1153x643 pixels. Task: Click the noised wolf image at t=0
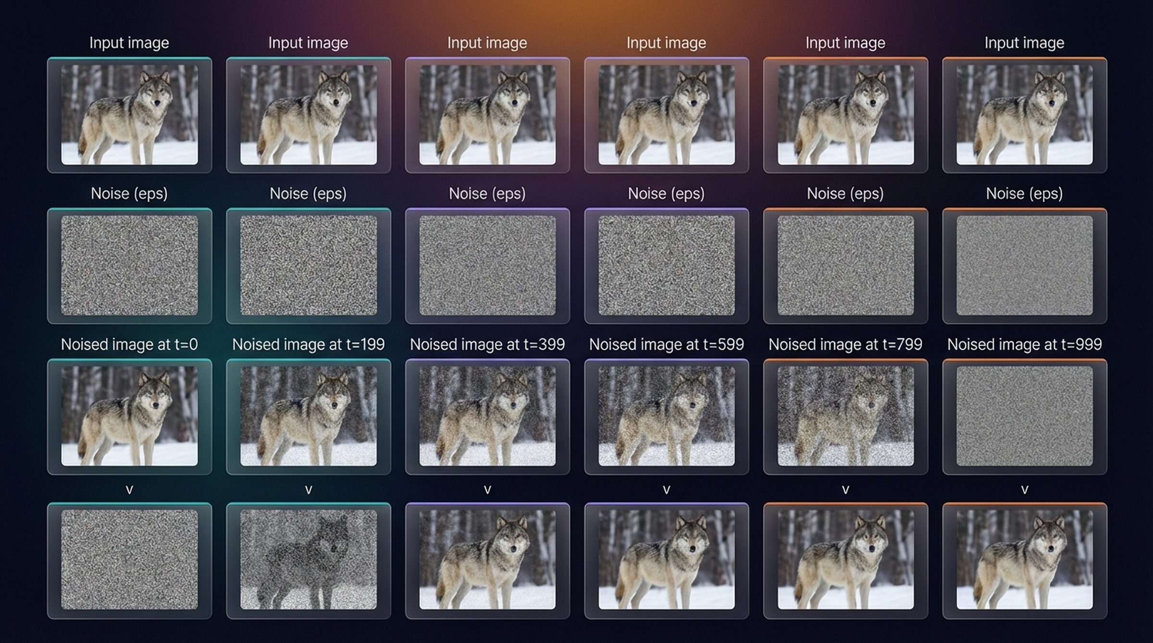(129, 416)
